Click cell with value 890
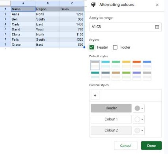 pos(72,45)
